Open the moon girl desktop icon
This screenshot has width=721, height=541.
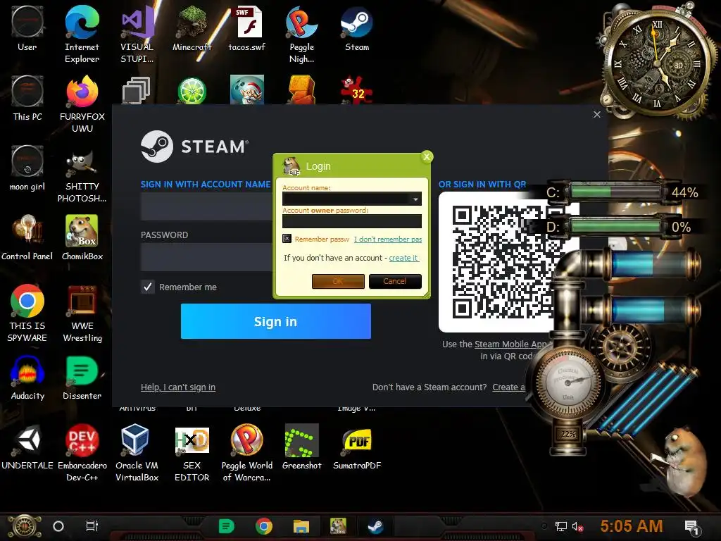coord(27,168)
